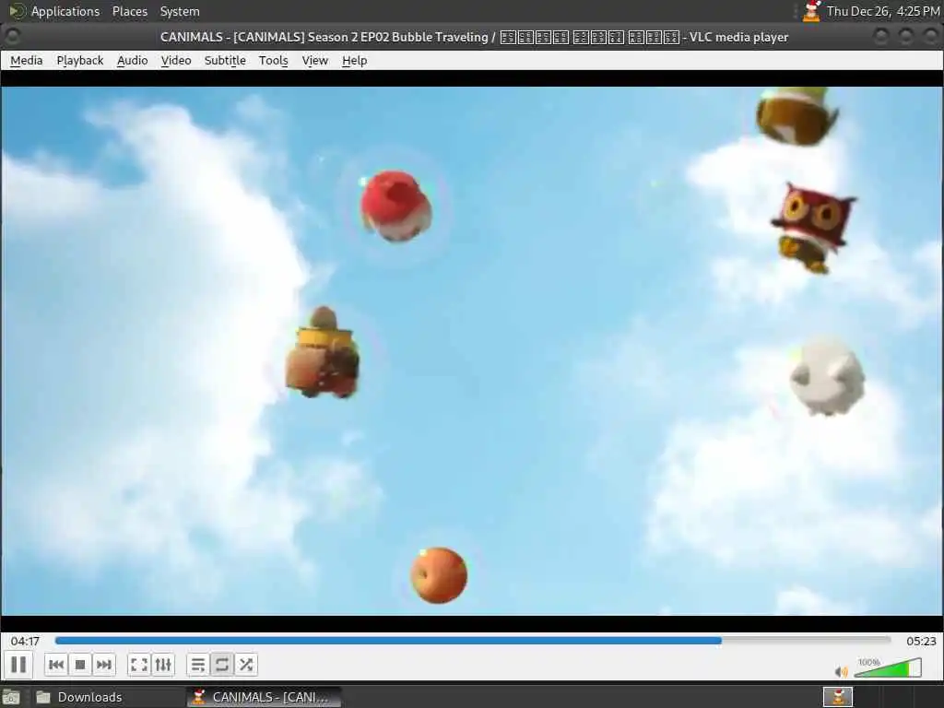Viewport: 944px width, 708px height.
Task: Click the VLC cone tray icon in top panel
Action: (x=811, y=11)
